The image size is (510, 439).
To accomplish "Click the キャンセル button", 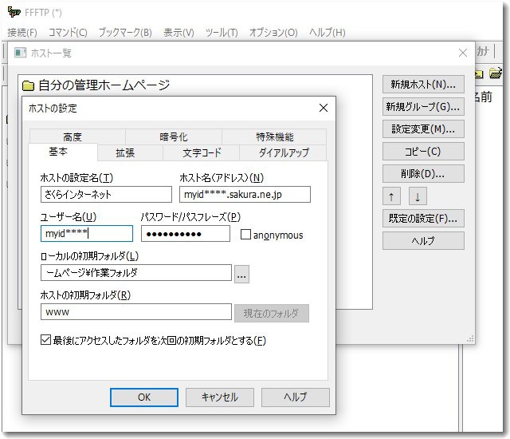I will pyautogui.click(x=219, y=397).
